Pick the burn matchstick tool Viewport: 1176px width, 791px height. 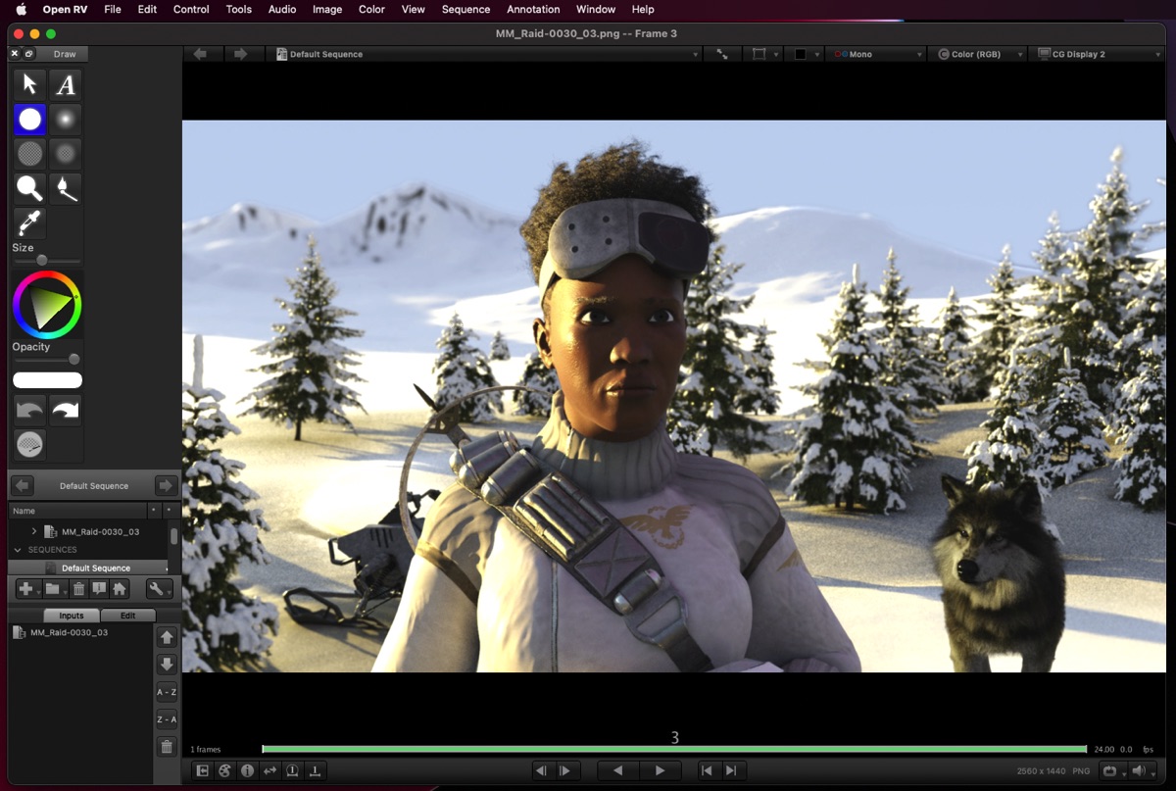click(x=66, y=188)
